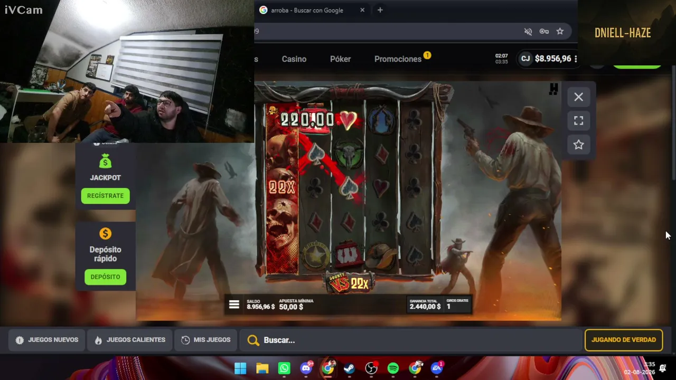Click the 220,00 win amount on reels

pyautogui.click(x=307, y=120)
